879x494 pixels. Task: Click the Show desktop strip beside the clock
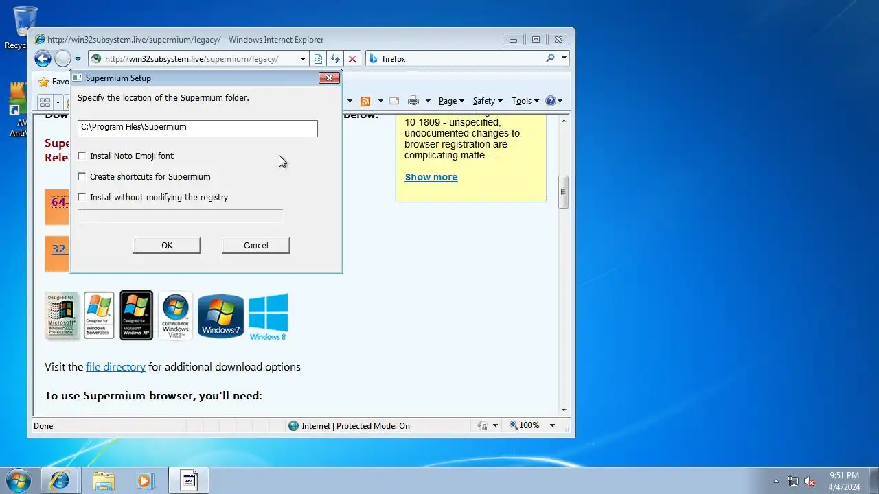[874, 480]
